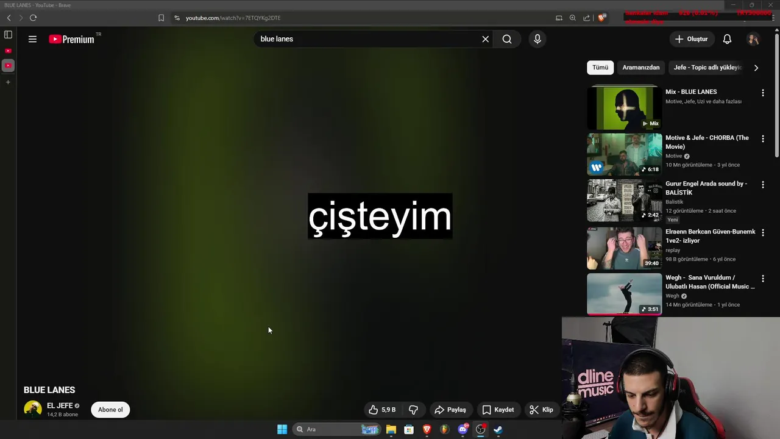
Task: Open options for Gurur Engel BALİSTİK video
Action: click(x=762, y=184)
